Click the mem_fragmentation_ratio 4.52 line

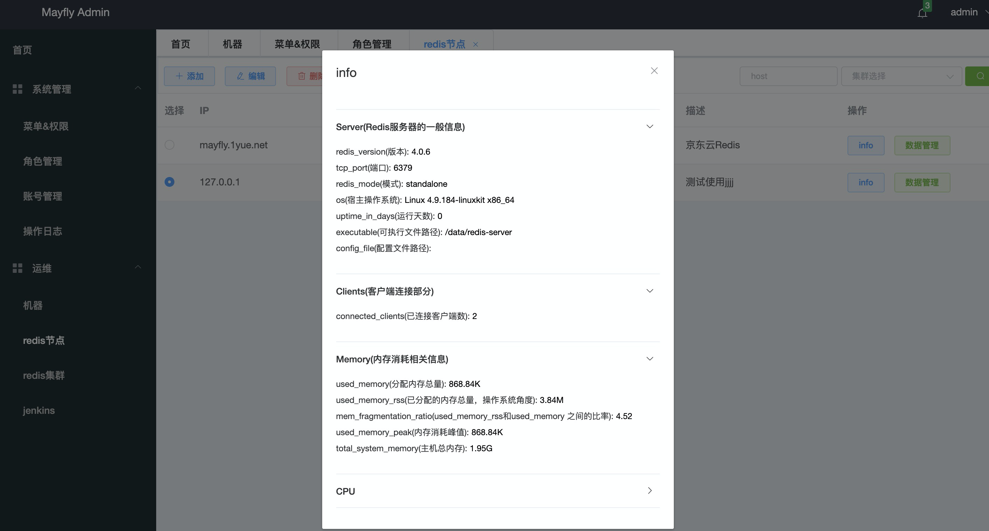(x=484, y=416)
